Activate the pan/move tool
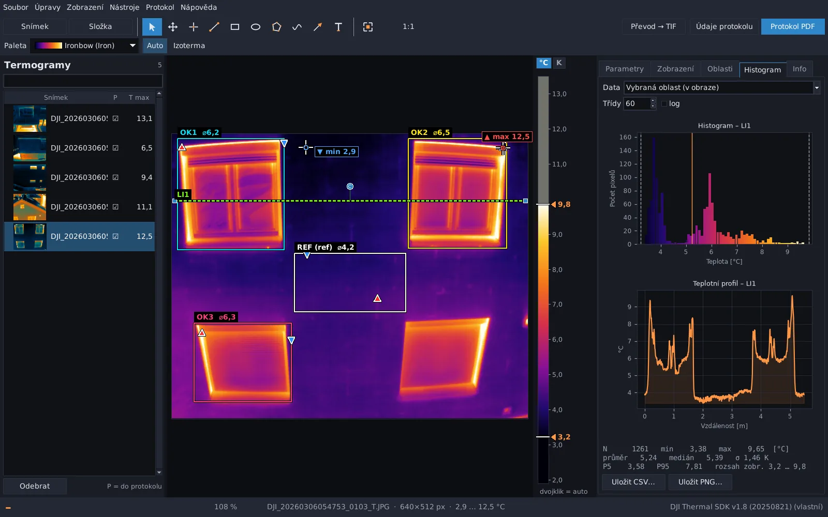The width and height of the screenshot is (828, 517). [x=173, y=27]
